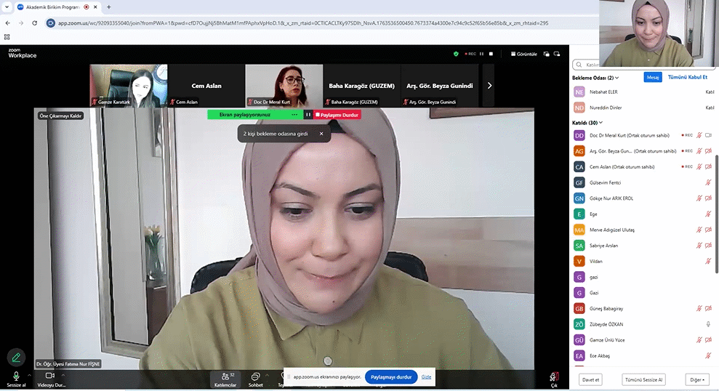Stop the recording in the top bar
Image resolution: width=719 pixels, height=391 pixels.
tap(491, 54)
